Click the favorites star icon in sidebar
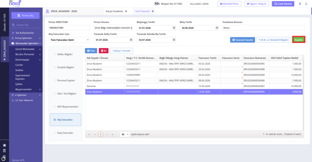 (4, 145)
